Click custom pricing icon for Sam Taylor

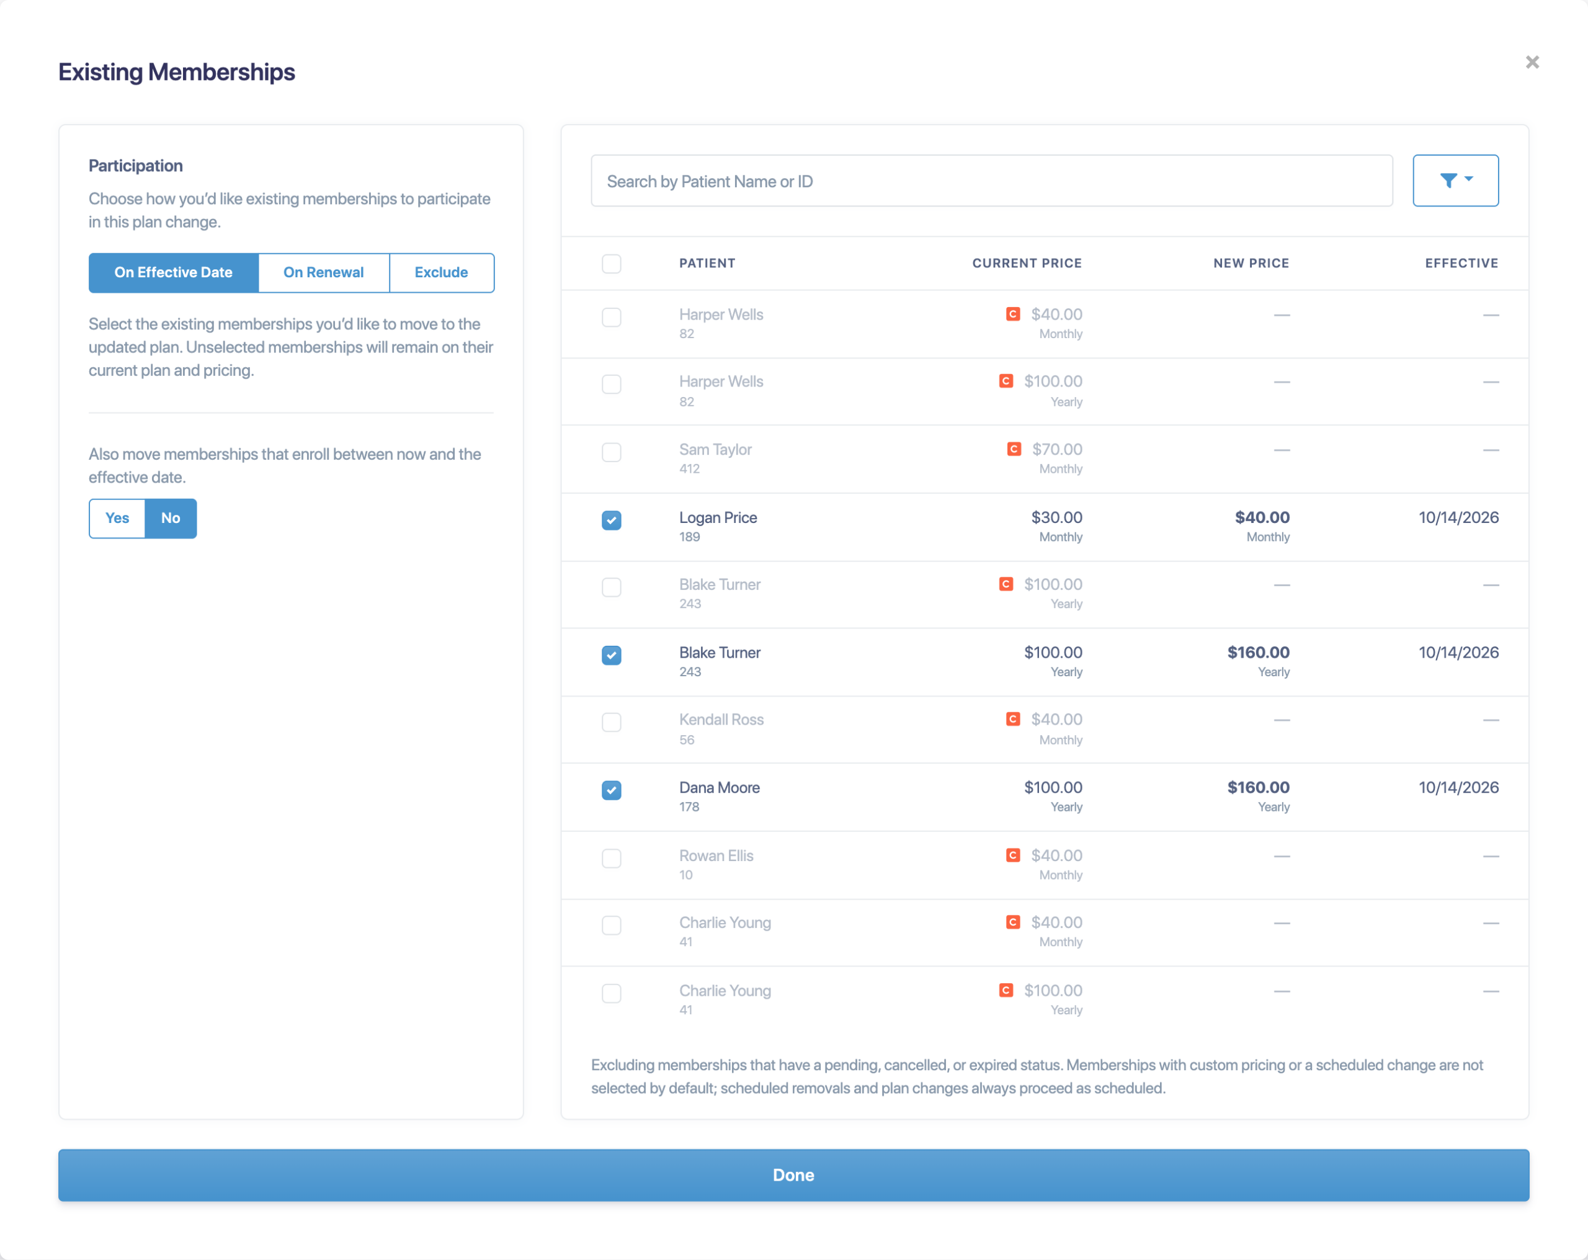click(1014, 449)
